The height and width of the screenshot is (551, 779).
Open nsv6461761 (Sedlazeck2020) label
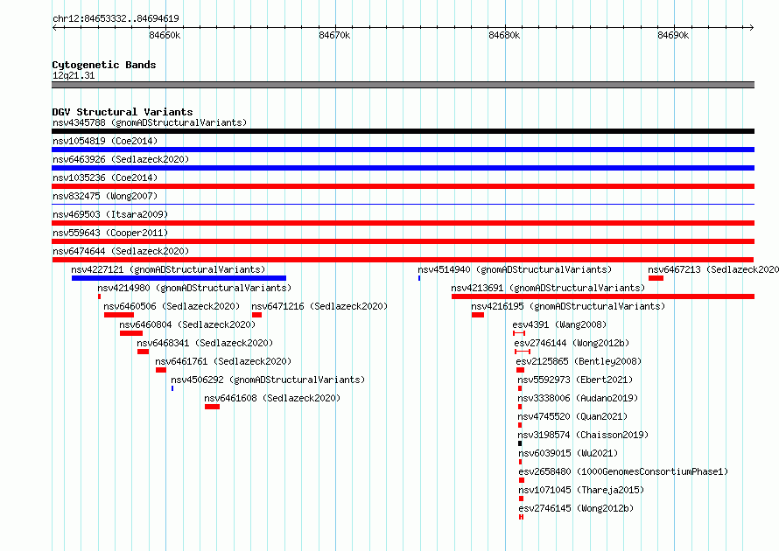coord(223,361)
